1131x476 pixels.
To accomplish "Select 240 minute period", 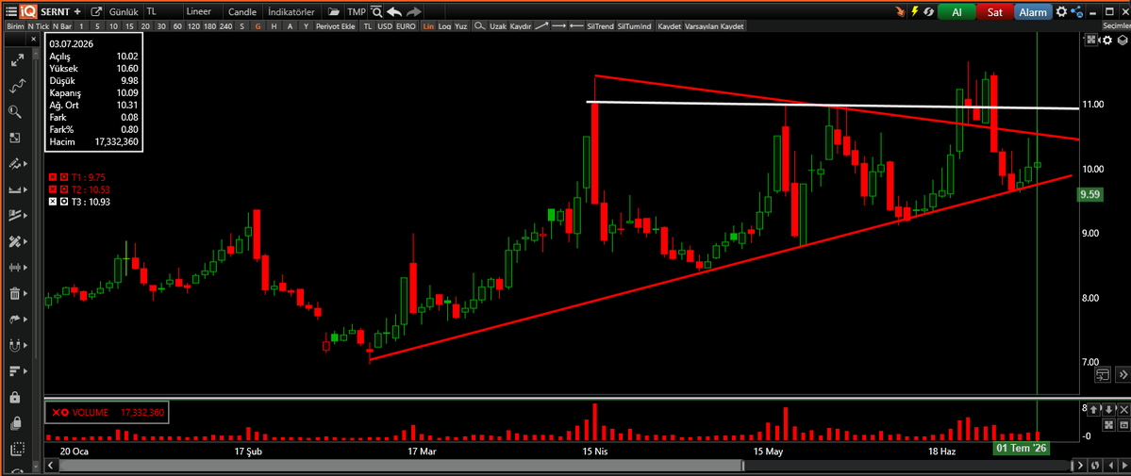I will click(x=225, y=26).
